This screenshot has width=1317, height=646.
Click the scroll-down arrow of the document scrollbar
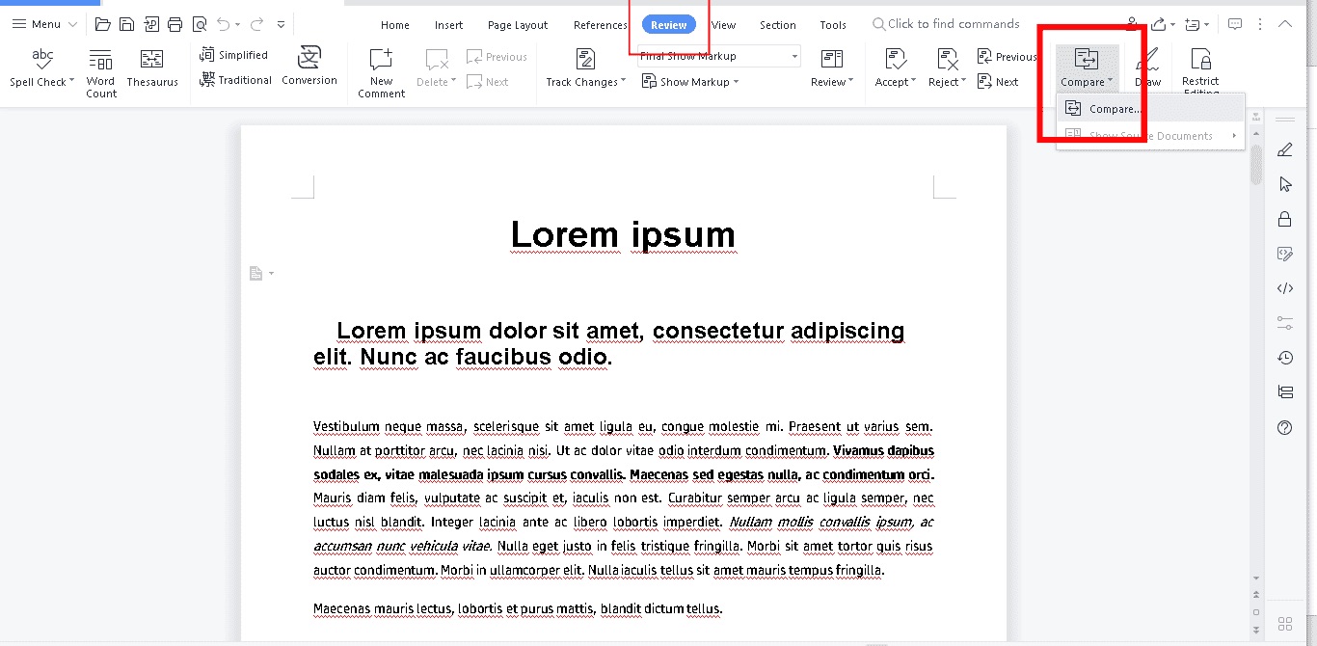pyautogui.click(x=1256, y=579)
